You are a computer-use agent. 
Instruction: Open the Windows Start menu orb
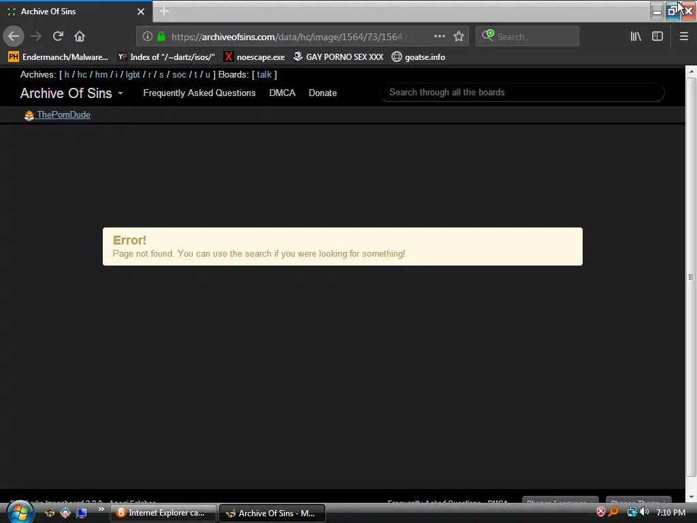pyautogui.click(x=20, y=512)
